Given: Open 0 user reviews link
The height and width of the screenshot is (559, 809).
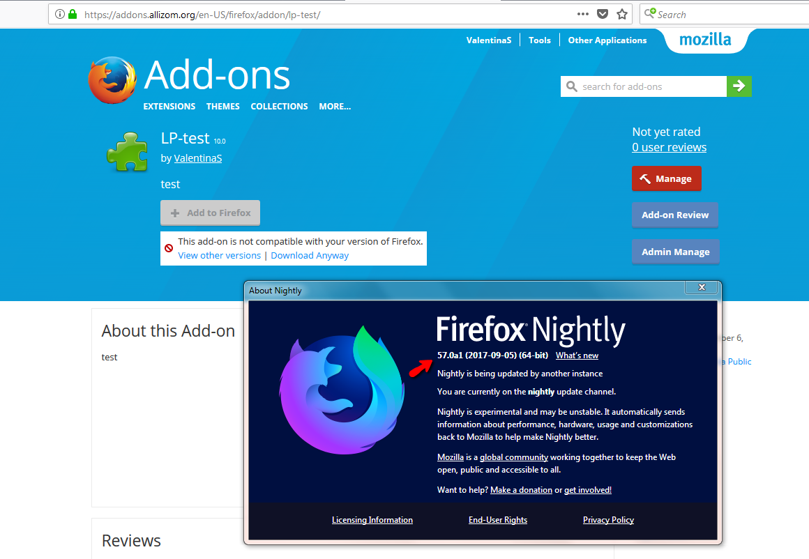Looking at the screenshot, I should pos(670,147).
